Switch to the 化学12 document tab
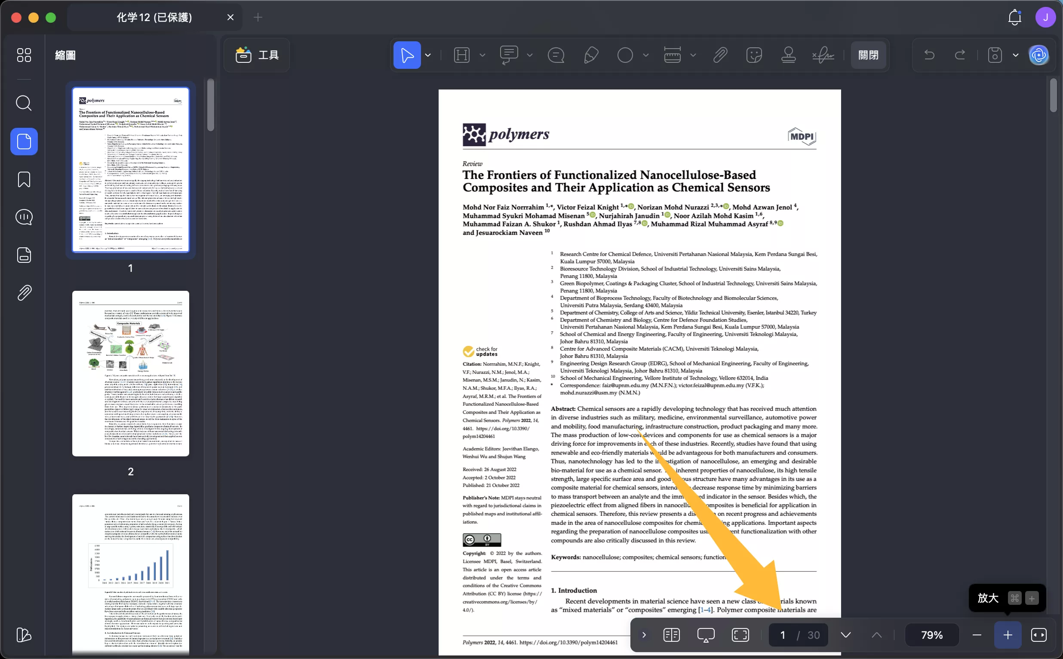Viewport: 1063px width, 659px height. pos(154,18)
